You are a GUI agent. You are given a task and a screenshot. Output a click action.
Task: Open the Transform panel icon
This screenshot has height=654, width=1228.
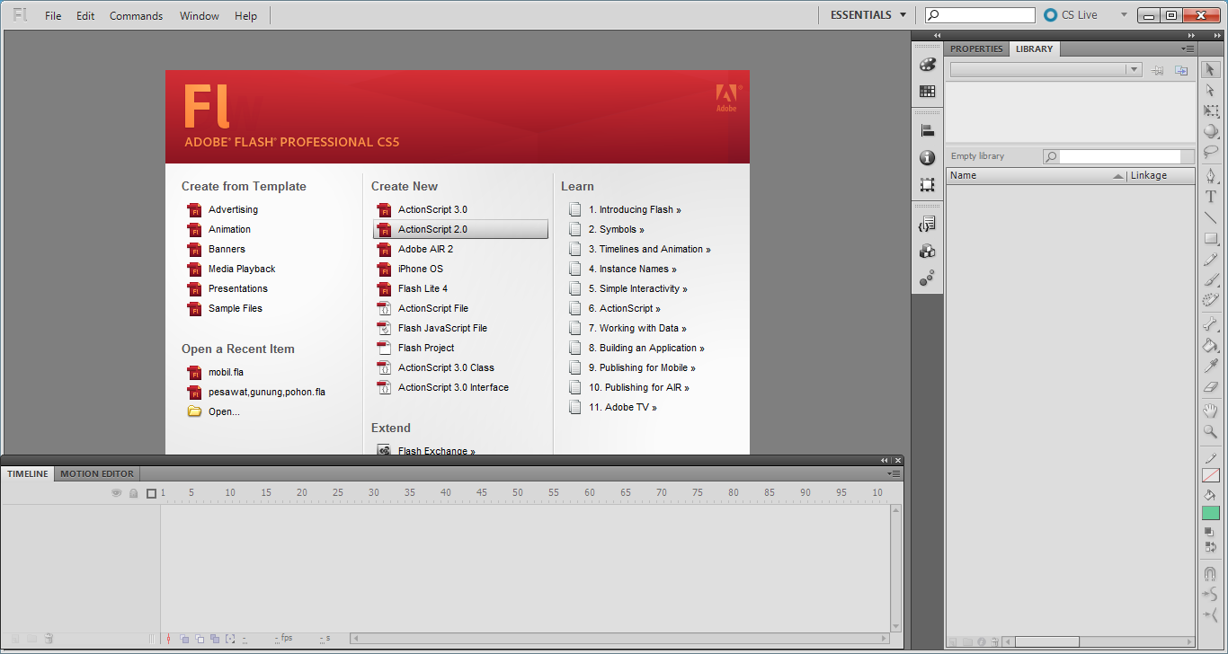click(927, 184)
